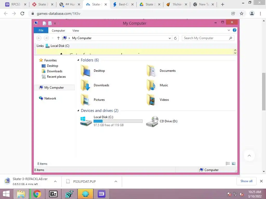This screenshot has height=199, width=266.
Task: Open a new Chrome tab
Action: coord(223,4)
